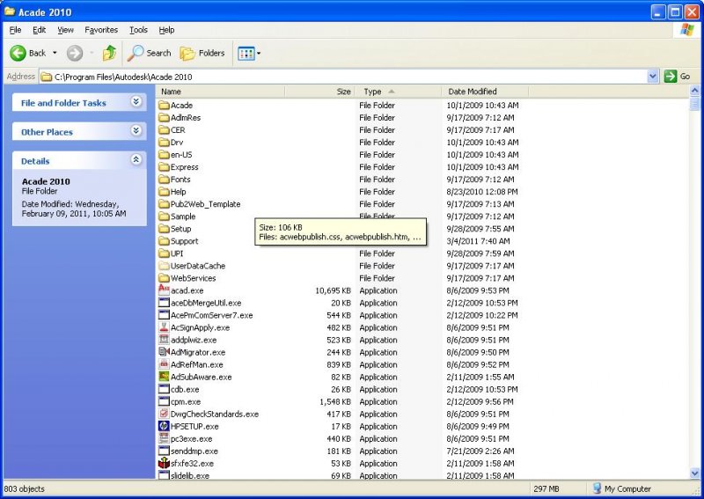
Task: Click the Go button
Action: click(x=678, y=77)
